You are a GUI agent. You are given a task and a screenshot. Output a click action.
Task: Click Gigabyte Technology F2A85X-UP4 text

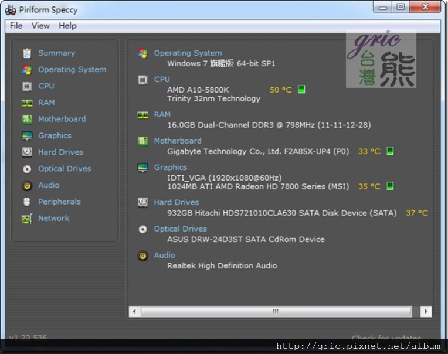point(258,151)
